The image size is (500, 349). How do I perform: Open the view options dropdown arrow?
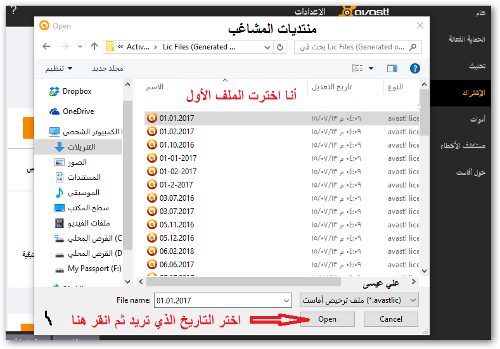coord(371,68)
